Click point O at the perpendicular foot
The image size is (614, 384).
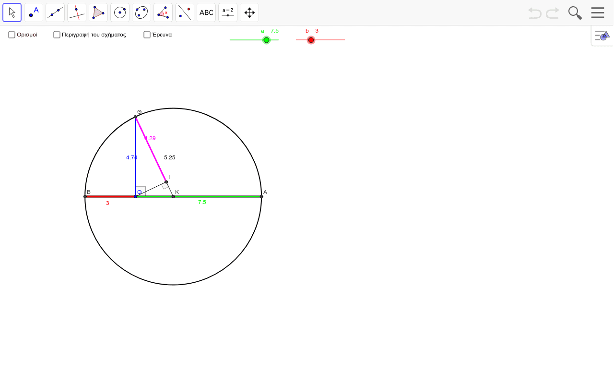pos(135,196)
